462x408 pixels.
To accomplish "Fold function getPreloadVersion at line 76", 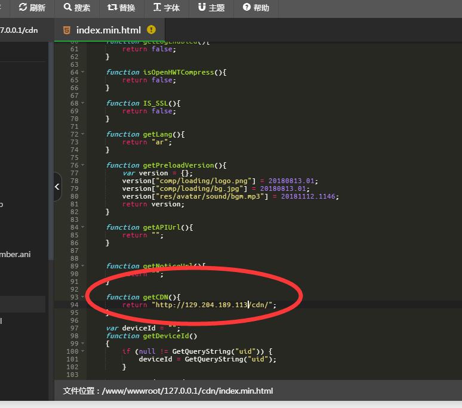I will coord(83,165).
